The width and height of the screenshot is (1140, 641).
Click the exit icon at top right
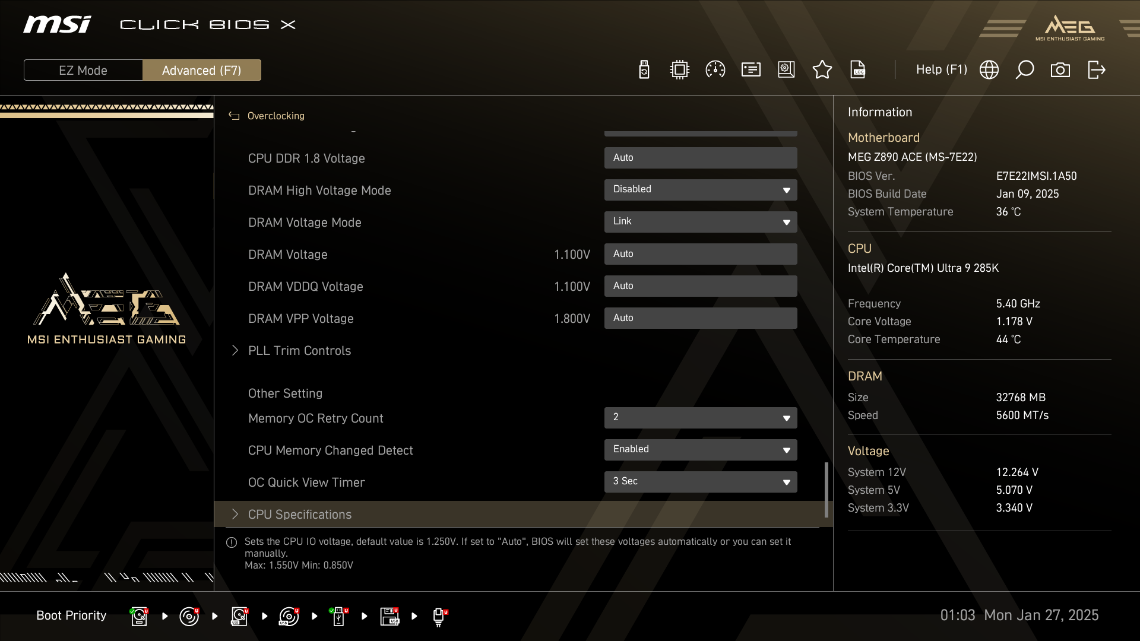coord(1096,70)
